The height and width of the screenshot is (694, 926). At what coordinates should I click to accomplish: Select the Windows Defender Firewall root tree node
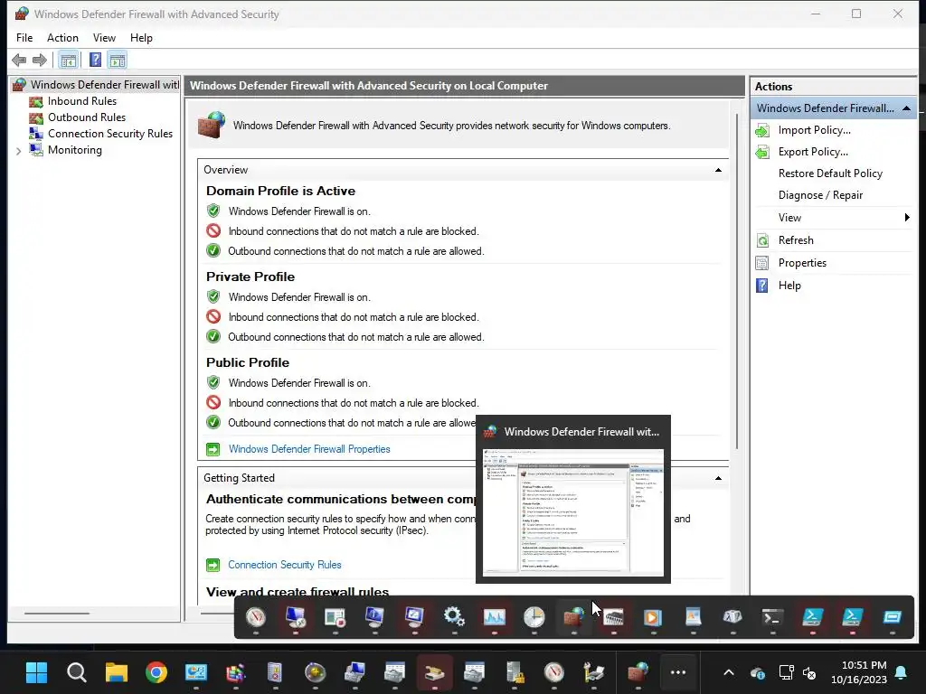96,85
